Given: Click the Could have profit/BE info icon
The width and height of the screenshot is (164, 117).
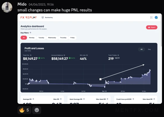Looking at the screenshot, I should pos(133,99).
